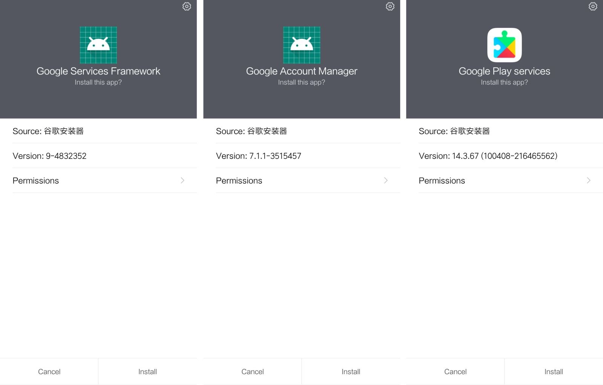Install the Google Services Framework app
This screenshot has width=603, height=385.
coord(147,371)
